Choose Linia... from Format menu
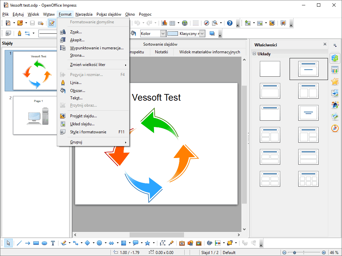Screen dimensions: 342x256 [93, 83]
